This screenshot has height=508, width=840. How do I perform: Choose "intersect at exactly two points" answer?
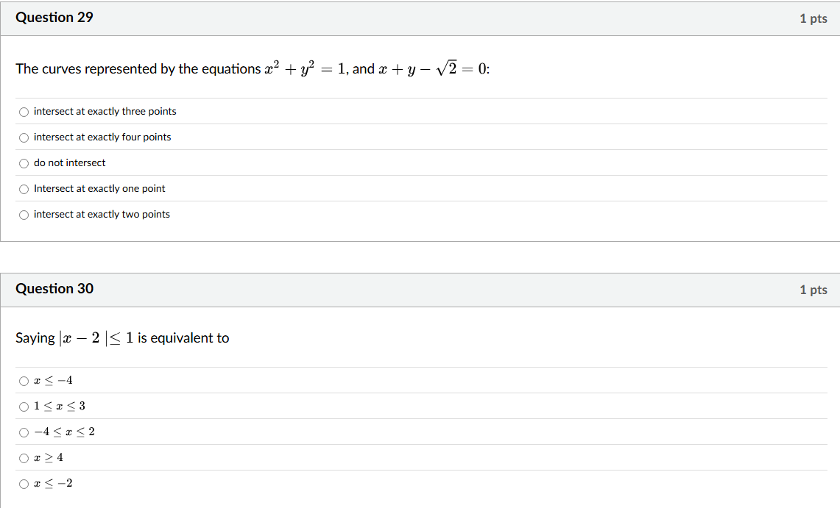coord(24,215)
